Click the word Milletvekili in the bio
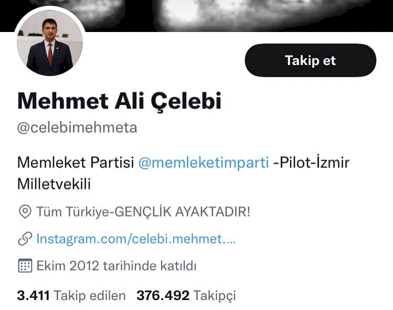 click(x=54, y=184)
